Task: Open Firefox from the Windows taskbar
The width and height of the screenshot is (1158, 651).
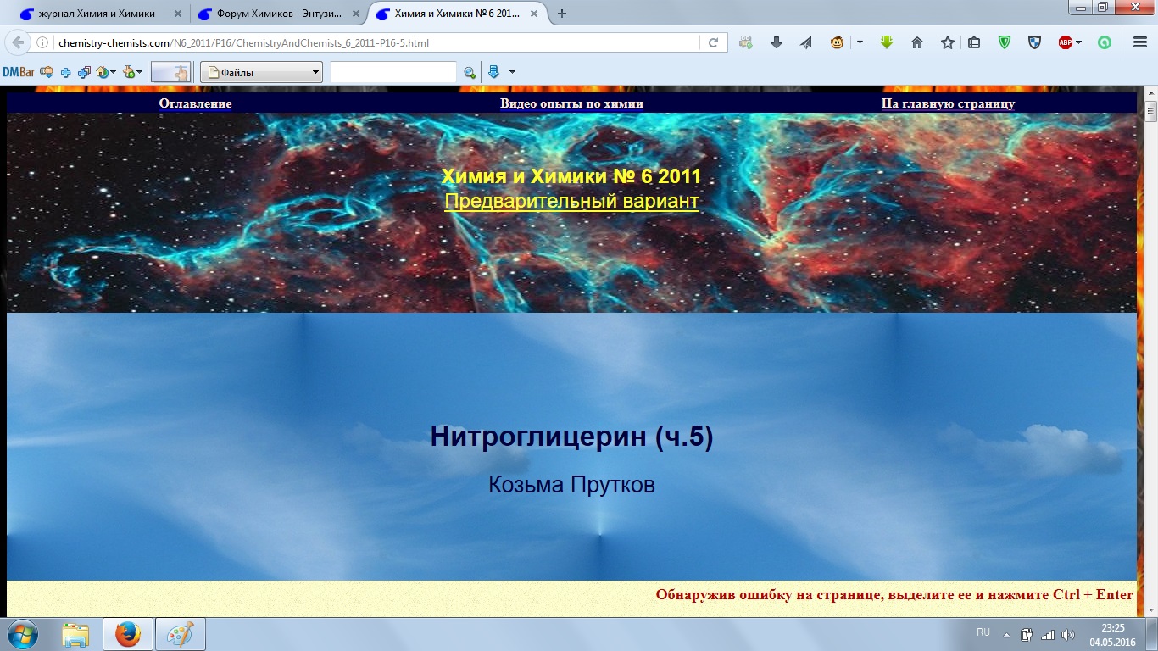Action: point(128,634)
